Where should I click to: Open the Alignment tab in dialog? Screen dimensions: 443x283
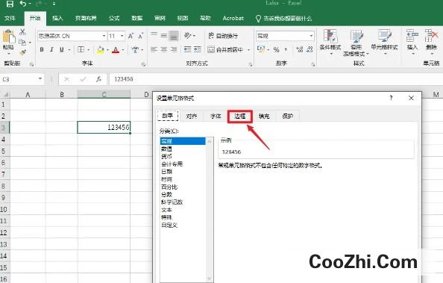(x=192, y=116)
